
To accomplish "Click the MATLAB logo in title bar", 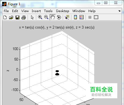I will [x=4, y=4].
